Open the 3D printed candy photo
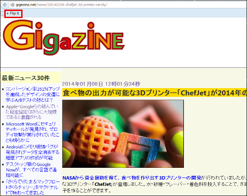This screenshot has width=247, height=196. [123, 134]
